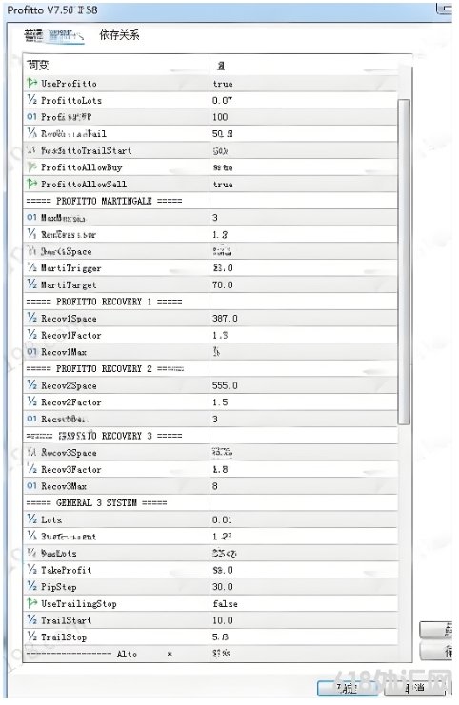Viewport: 459px width, 705px height.
Task: Click the fraction icon beside Lots
Action: pyautogui.click(x=31, y=519)
